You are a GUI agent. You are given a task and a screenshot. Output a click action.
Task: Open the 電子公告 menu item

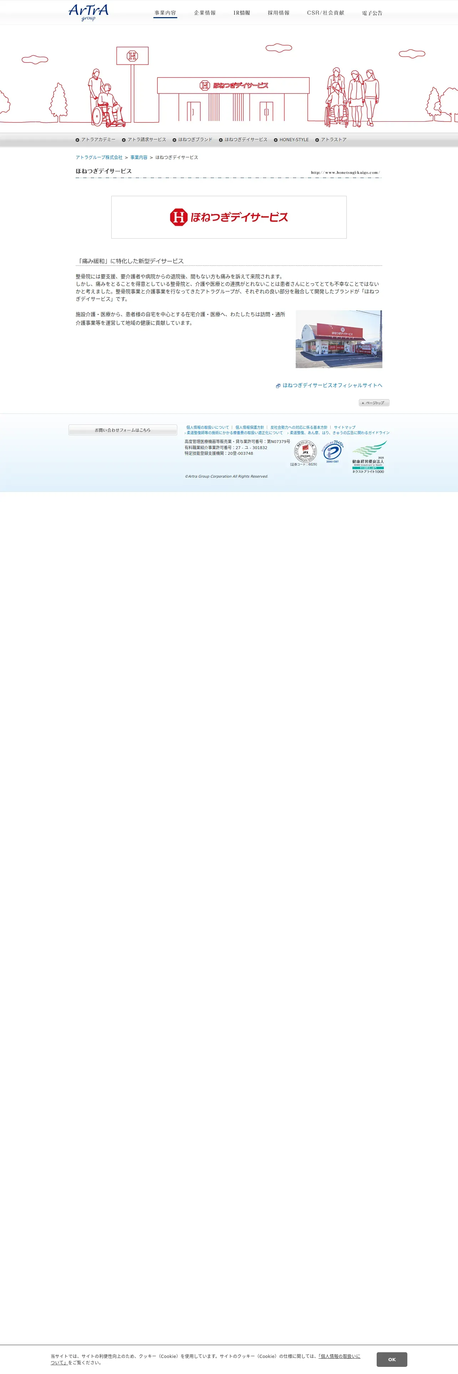click(x=372, y=13)
